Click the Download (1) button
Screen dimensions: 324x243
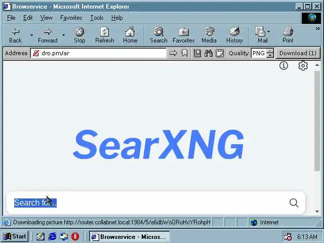coord(298,53)
